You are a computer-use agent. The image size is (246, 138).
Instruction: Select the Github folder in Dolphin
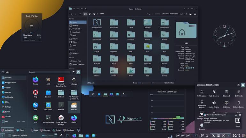coord(97,48)
